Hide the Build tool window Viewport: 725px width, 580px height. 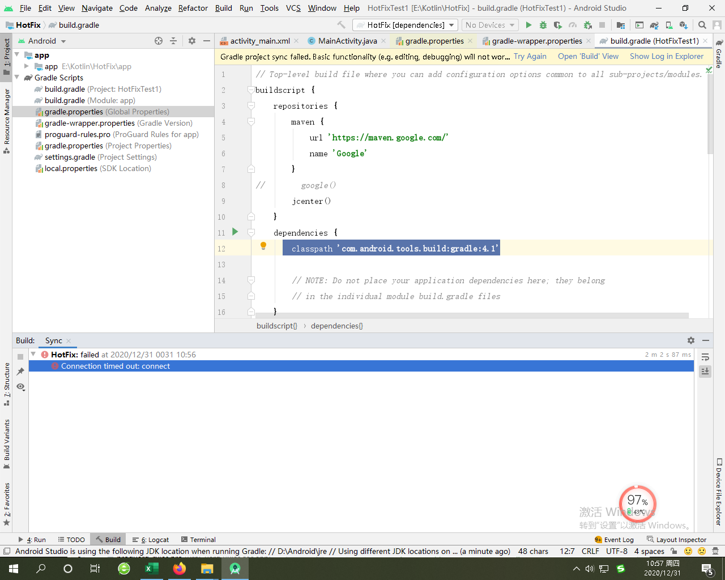pyautogui.click(x=706, y=340)
